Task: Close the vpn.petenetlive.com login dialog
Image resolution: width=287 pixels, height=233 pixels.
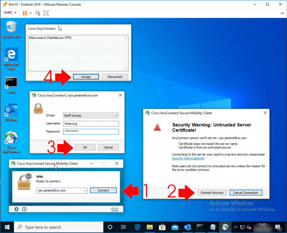Action: tap(120, 95)
